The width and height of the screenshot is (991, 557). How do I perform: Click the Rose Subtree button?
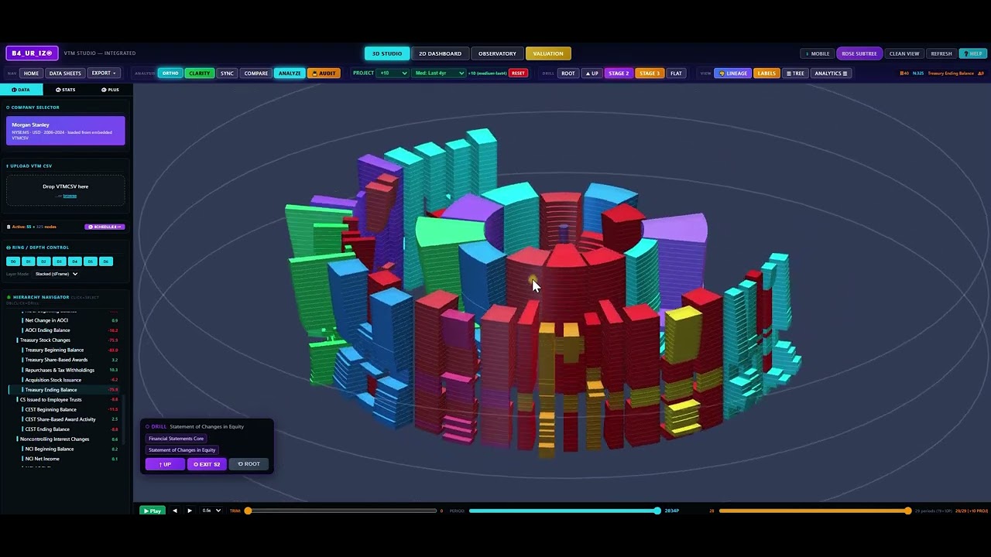click(x=859, y=53)
